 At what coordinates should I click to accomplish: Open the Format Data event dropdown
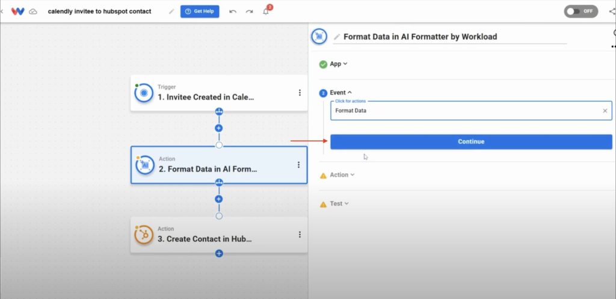coord(471,111)
